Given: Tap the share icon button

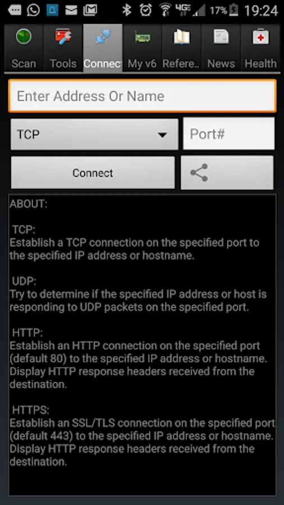Looking at the screenshot, I should coord(227,173).
